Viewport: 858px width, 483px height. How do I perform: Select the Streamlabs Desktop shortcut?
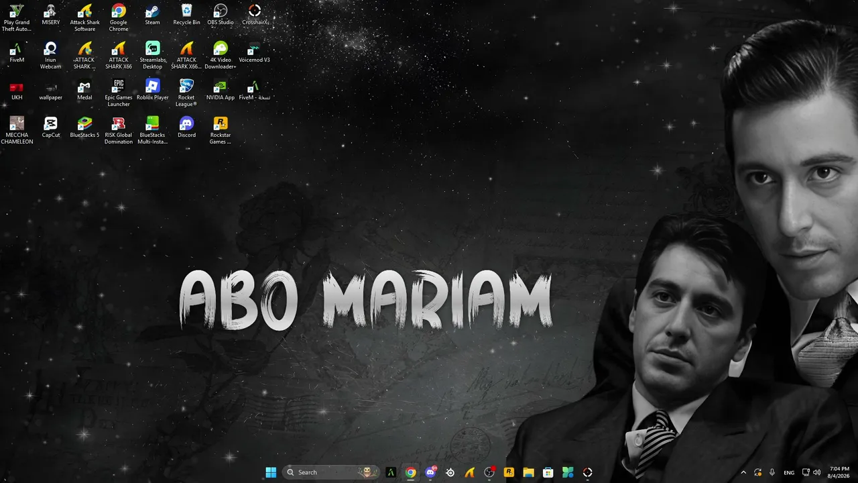(153, 56)
